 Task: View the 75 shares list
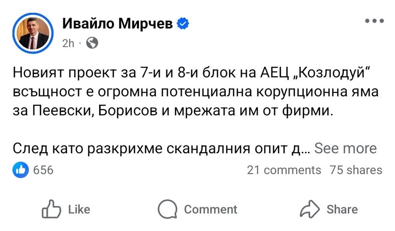click(356, 170)
